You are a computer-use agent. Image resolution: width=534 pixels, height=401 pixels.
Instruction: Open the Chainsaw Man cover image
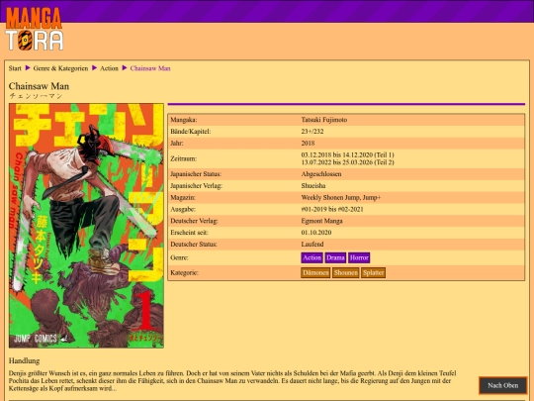click(x=86, y=226)
